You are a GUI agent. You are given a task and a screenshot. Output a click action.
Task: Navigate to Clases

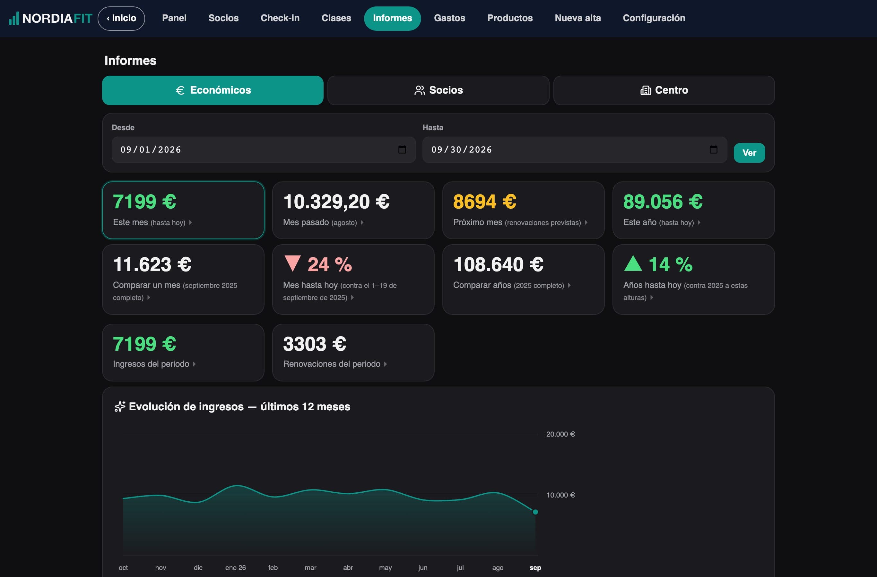336,18
